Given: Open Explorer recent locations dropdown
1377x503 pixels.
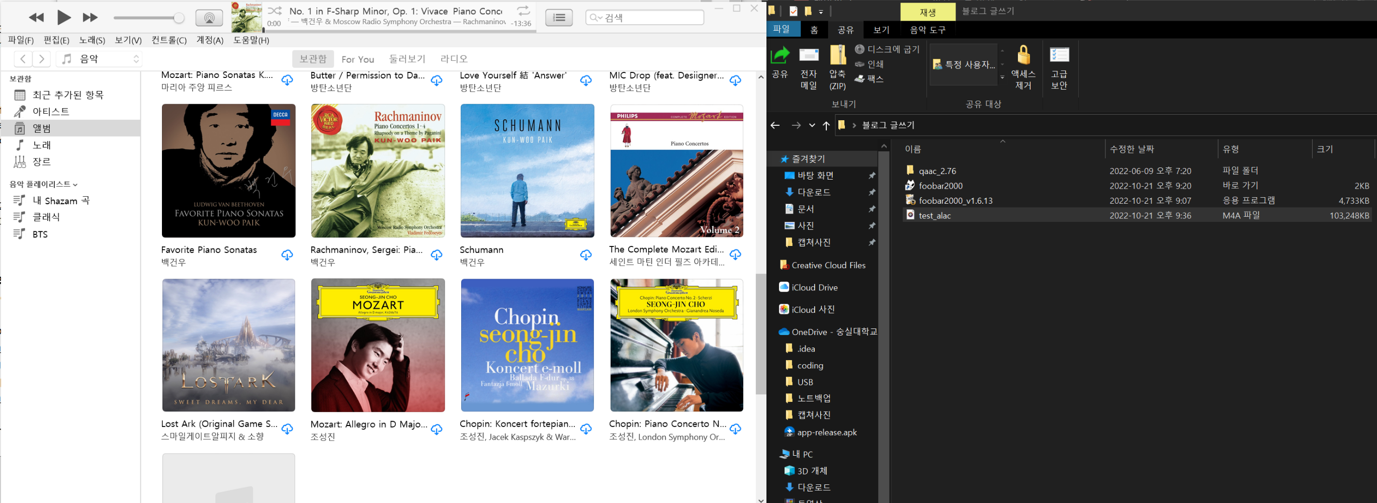Looking at the screenshot, I should tap(811, 125).
